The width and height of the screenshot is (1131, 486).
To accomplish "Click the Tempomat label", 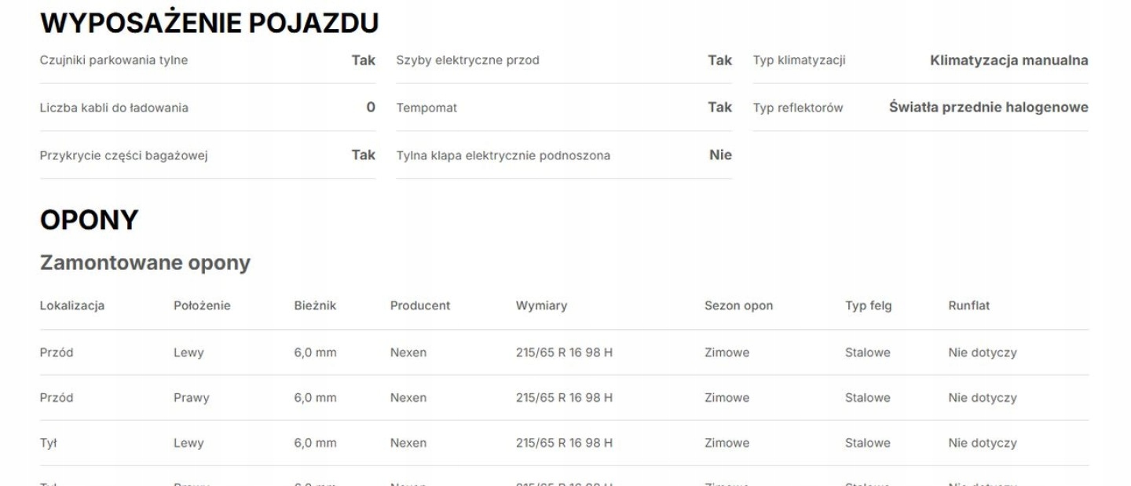I will click(426, 108).
